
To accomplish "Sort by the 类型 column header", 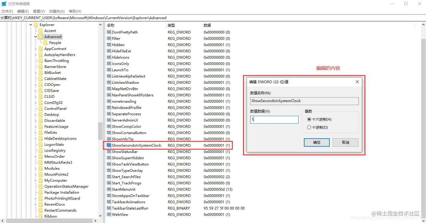I will click(x=184, y=25).
